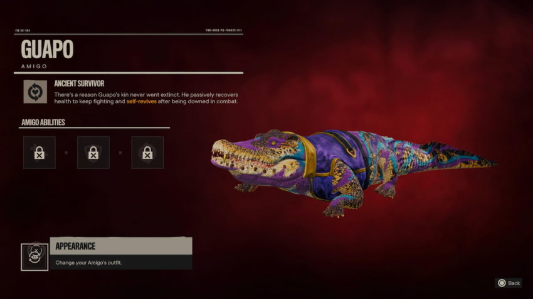Select the middle locked Amigo ability slot
This screenshot has height=299, width=533.
coord(93,153)
